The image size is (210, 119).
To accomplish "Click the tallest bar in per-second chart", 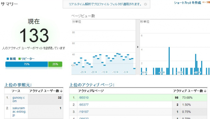I will tap(169, 61).
